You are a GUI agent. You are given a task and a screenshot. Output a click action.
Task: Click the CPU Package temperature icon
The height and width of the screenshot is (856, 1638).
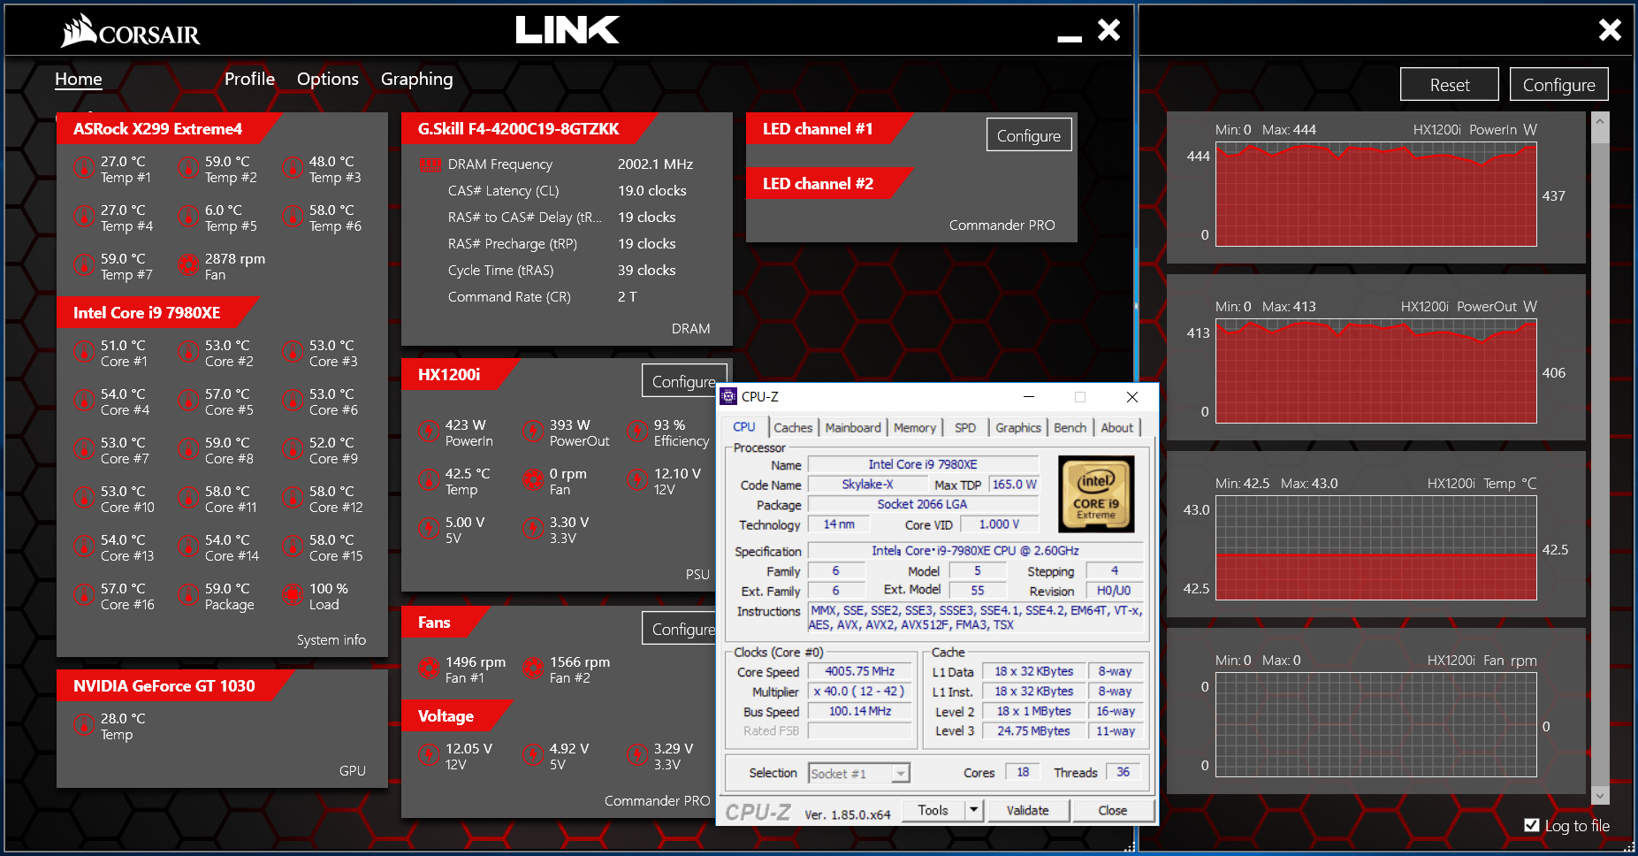point(188,595)
